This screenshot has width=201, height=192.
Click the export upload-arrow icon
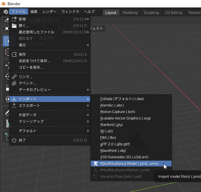tap(14, 106)
